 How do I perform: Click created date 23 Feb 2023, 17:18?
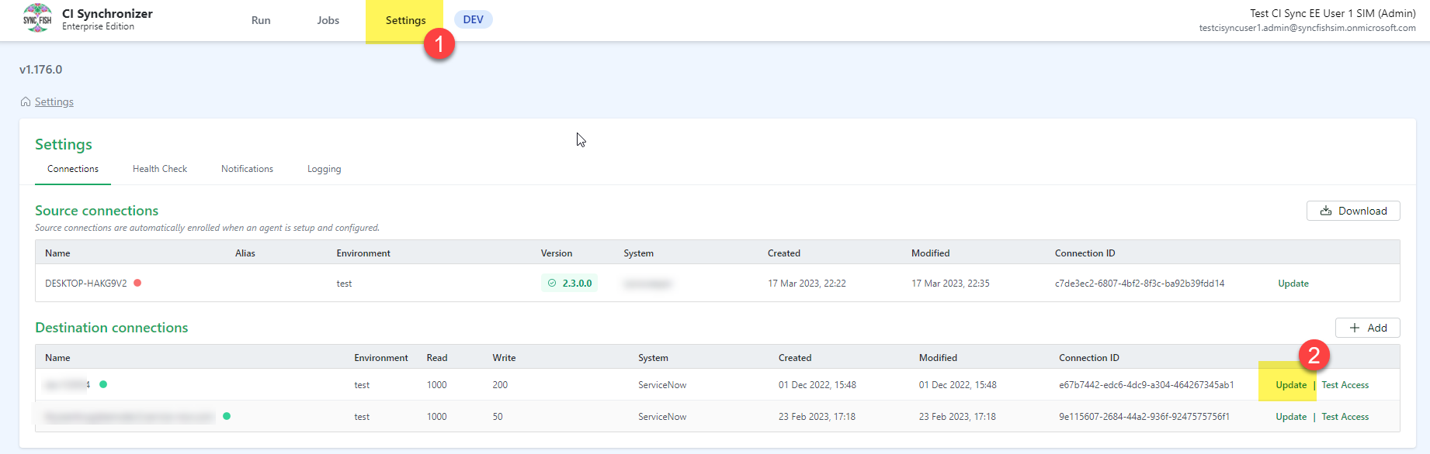817,417
